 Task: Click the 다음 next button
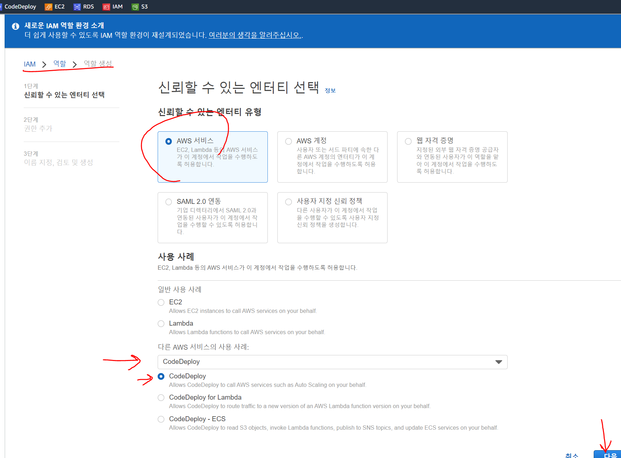coord(608,454)
